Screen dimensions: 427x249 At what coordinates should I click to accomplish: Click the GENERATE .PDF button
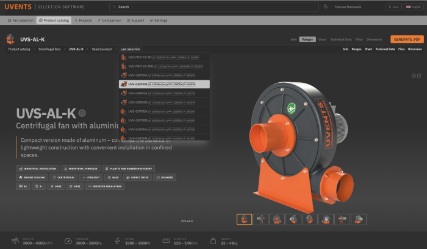coord(407,40)
